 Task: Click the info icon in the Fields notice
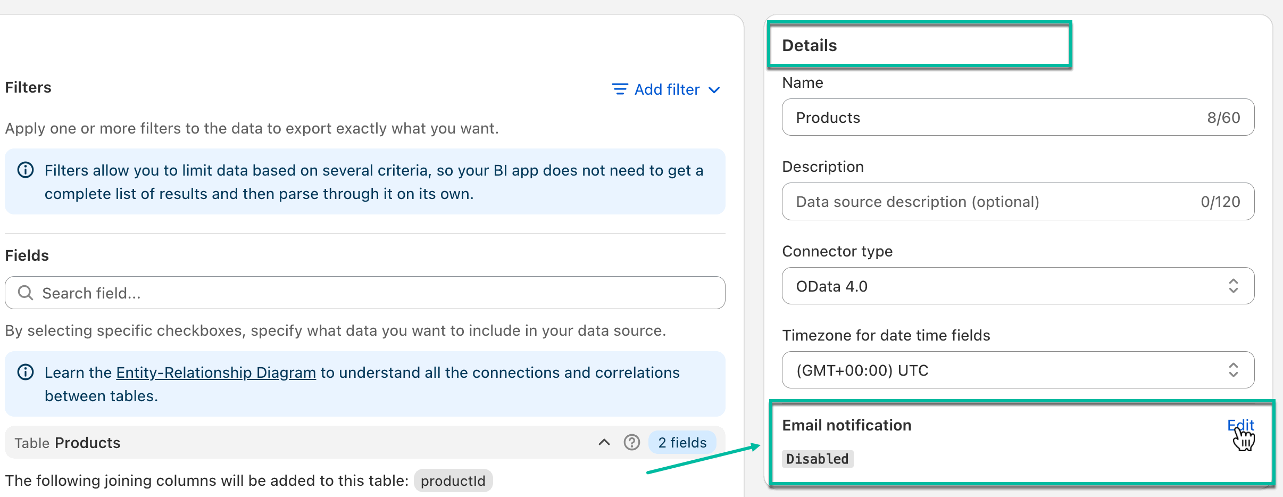(25, 372)
